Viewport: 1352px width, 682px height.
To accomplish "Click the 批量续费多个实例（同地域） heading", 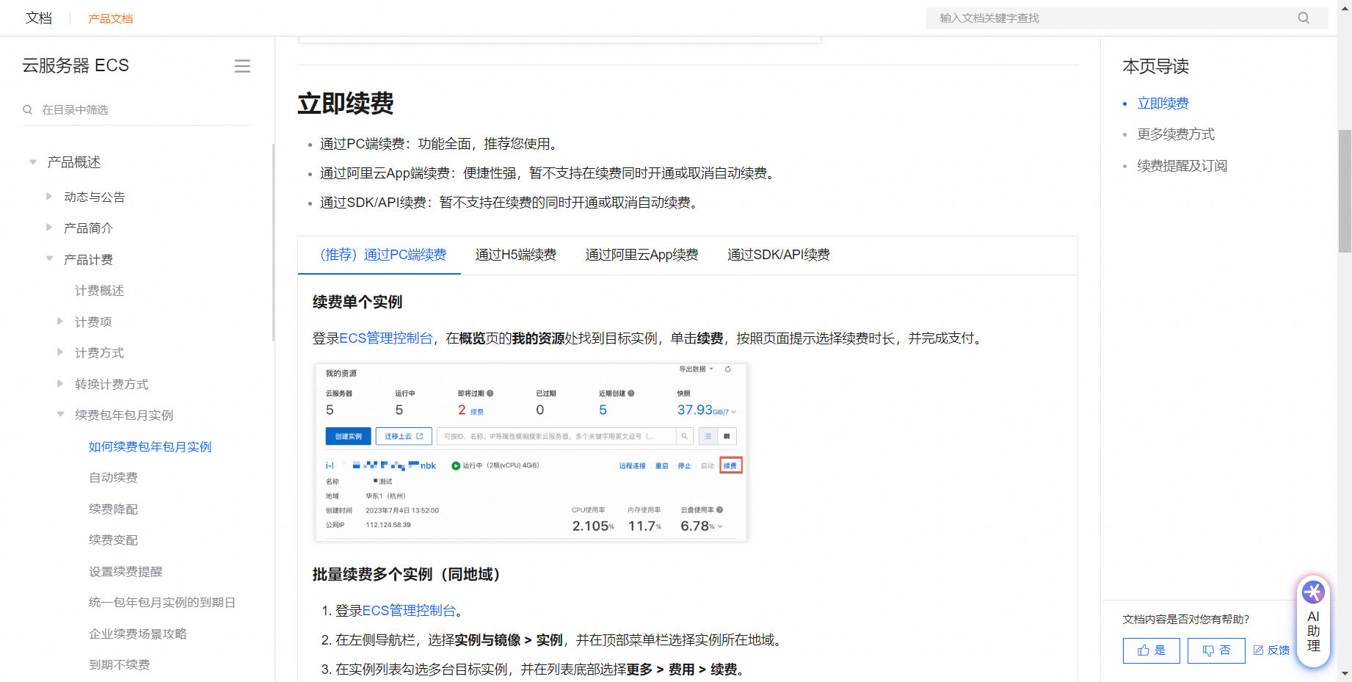I will 410,574.
